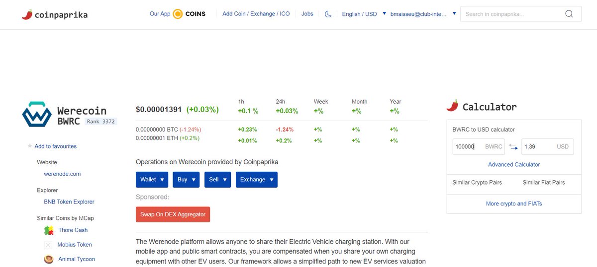Open the Sell dropdown
The image size is (597, 267).
pos(217,180)
